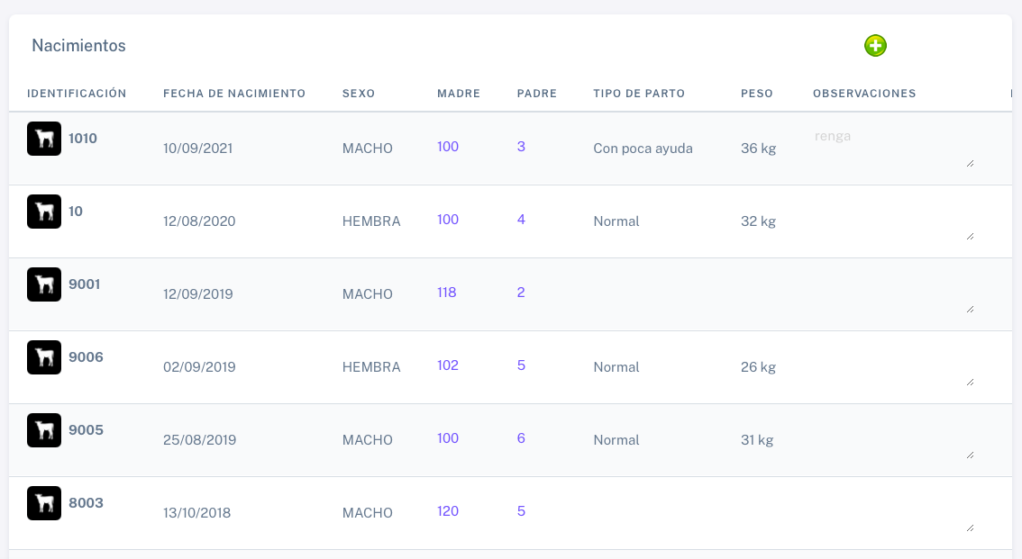Open mother 100 of animal 1010

coord(448,147)
